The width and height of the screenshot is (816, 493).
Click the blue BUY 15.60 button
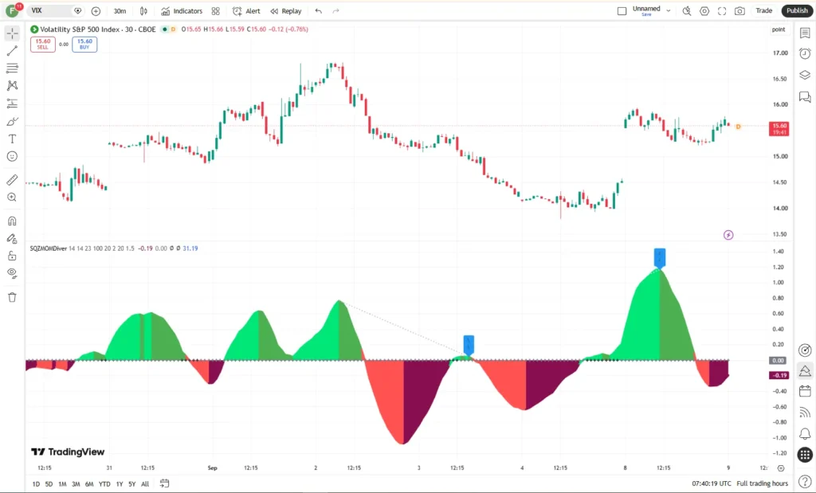84,45
